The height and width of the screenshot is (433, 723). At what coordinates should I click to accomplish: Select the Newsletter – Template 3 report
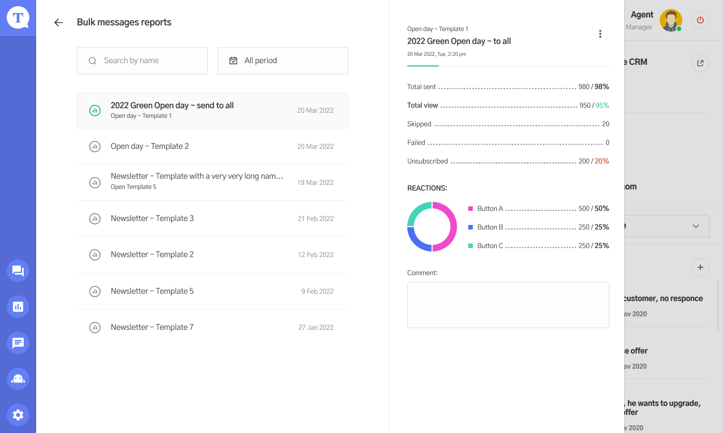(212, 219)
